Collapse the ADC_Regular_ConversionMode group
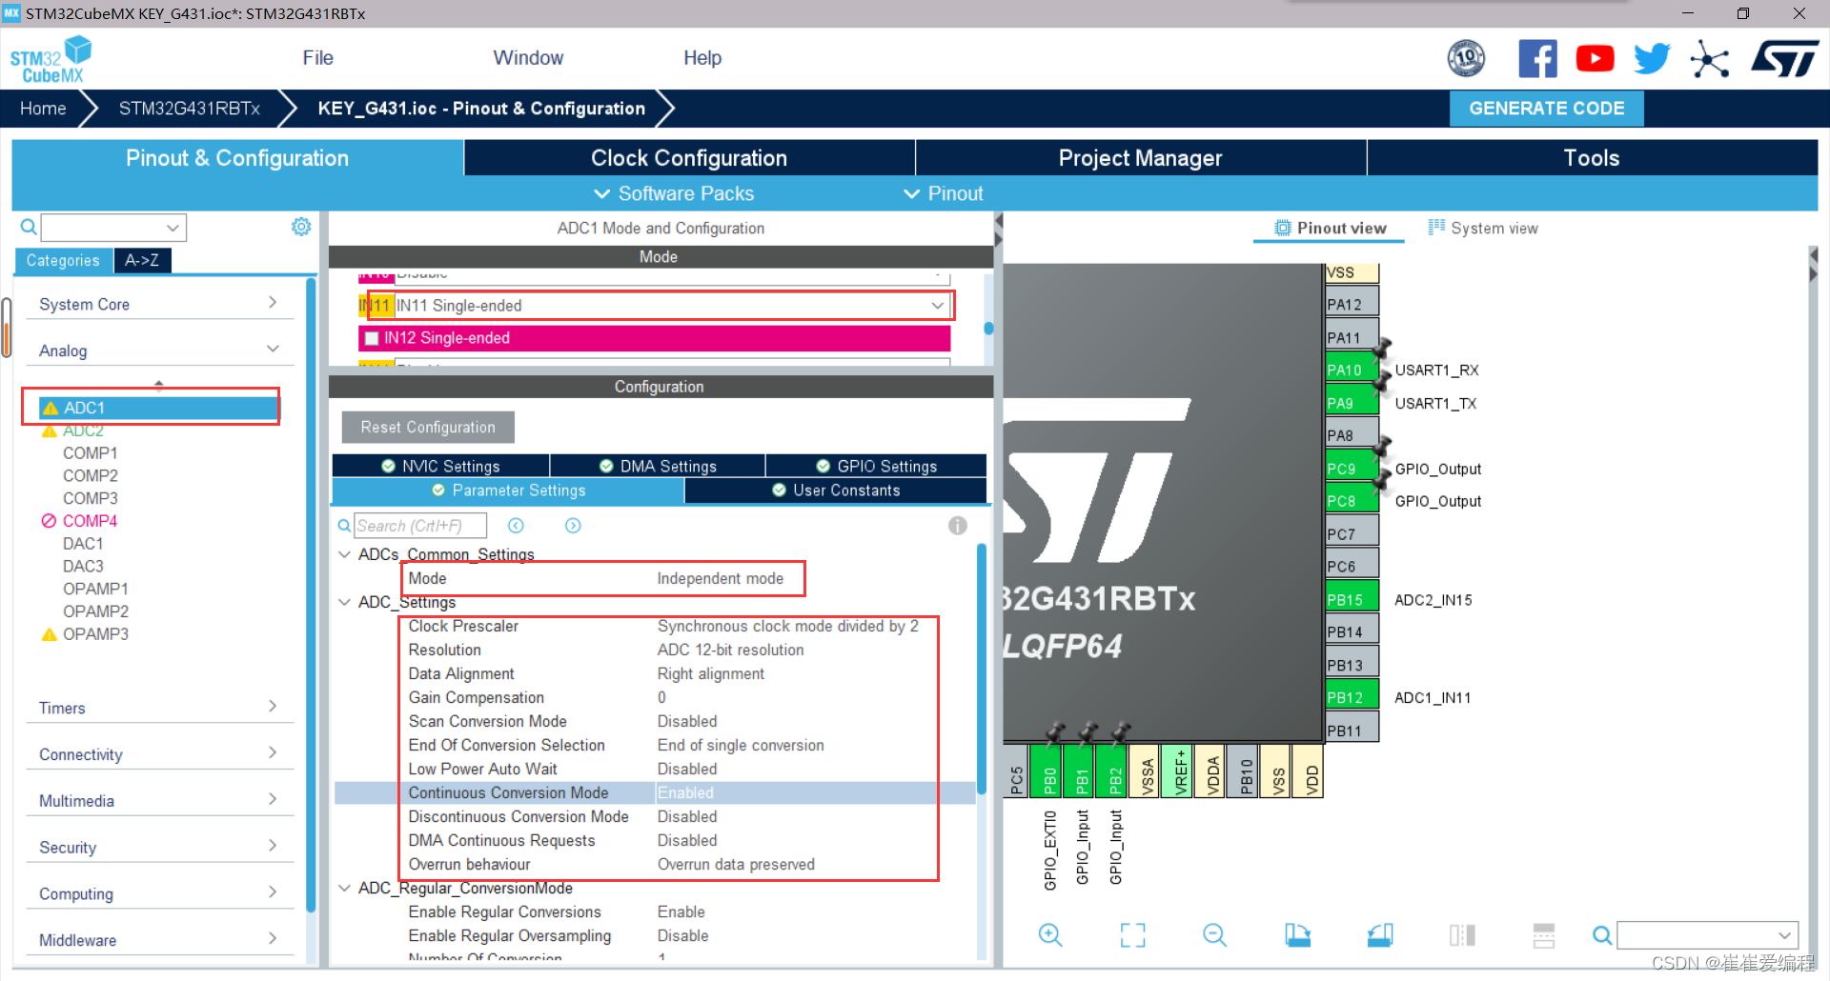 tap(344, 888)
